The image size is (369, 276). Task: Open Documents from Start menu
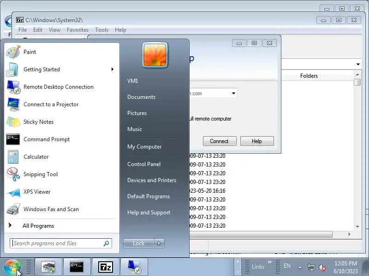tap(142, 97)
